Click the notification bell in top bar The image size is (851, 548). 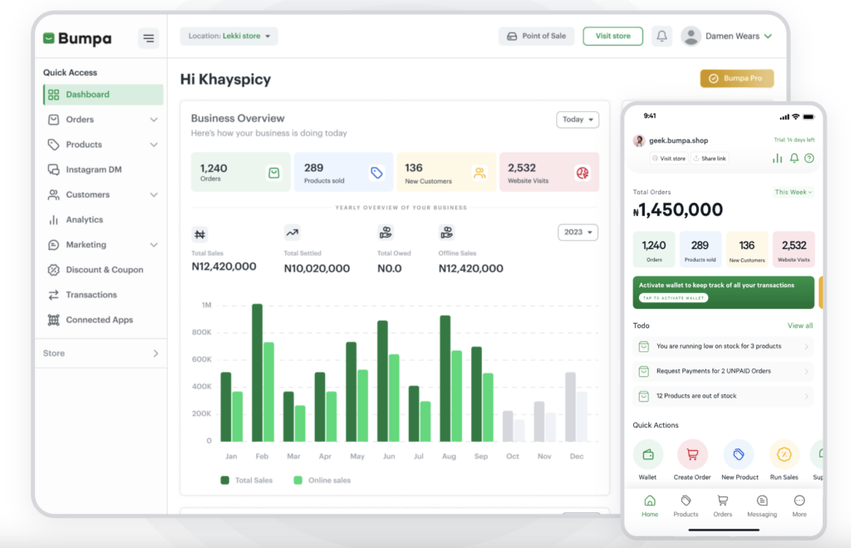pyautogui.click(x=662, y=37)
